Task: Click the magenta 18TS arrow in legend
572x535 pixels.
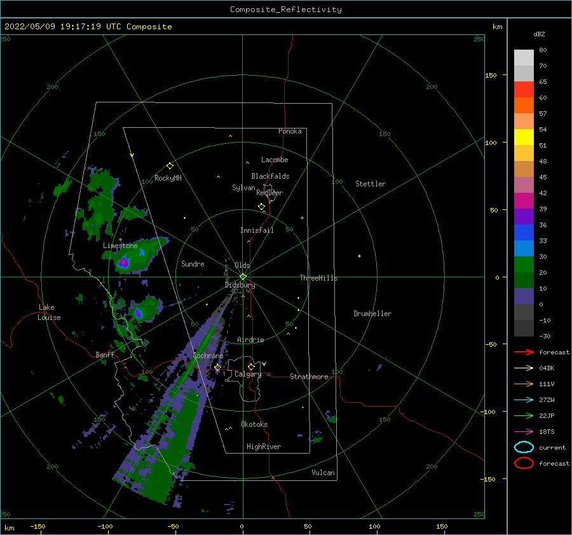Action: [524, 432]
